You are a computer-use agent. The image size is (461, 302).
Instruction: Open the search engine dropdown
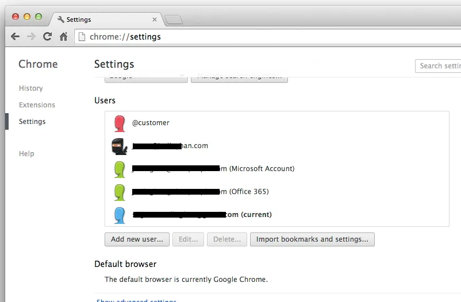pyautogui.click(x=146, y=79)
